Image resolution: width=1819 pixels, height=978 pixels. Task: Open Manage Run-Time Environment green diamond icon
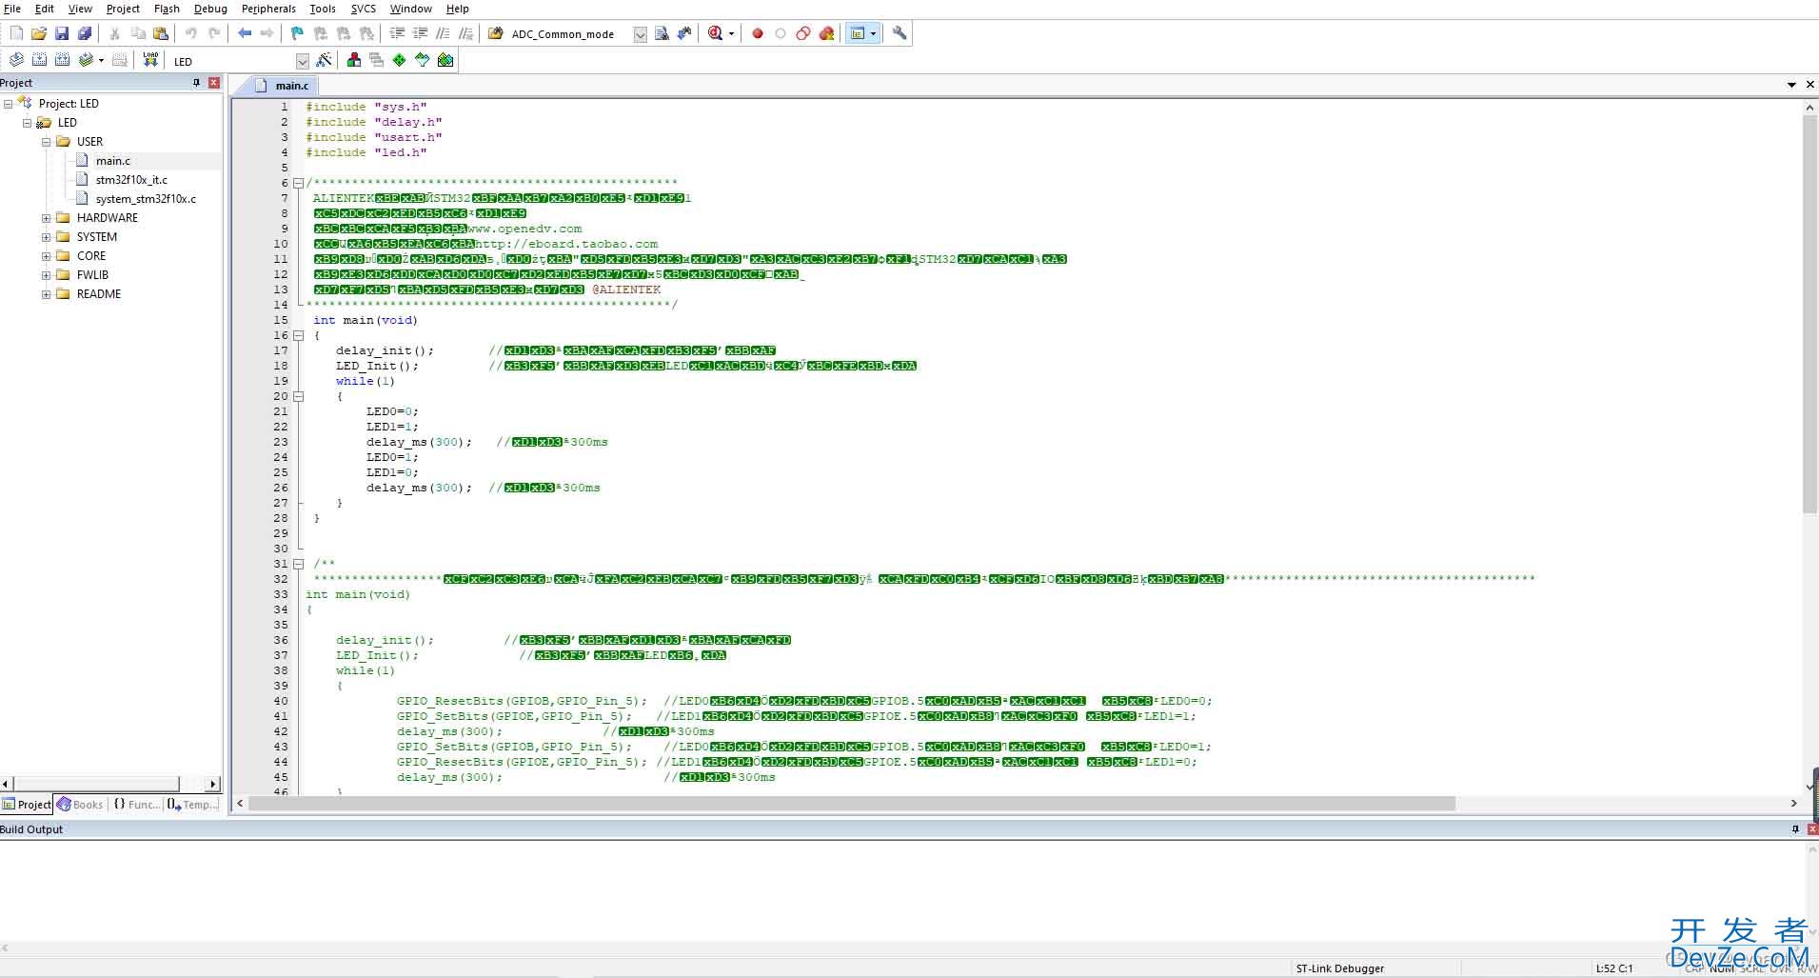pos(399,60)
